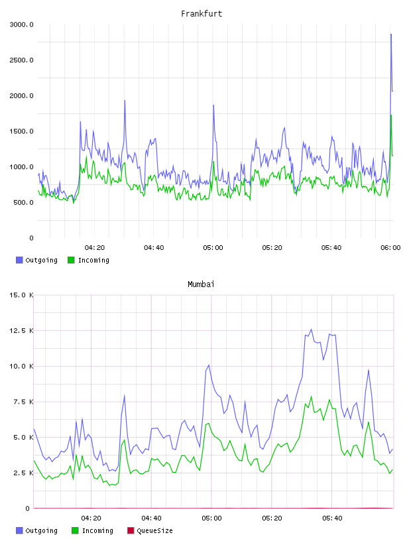Click the 10.0 K y-axis label on Mumbai chart
403x541 pixels.
click(21, 366)
